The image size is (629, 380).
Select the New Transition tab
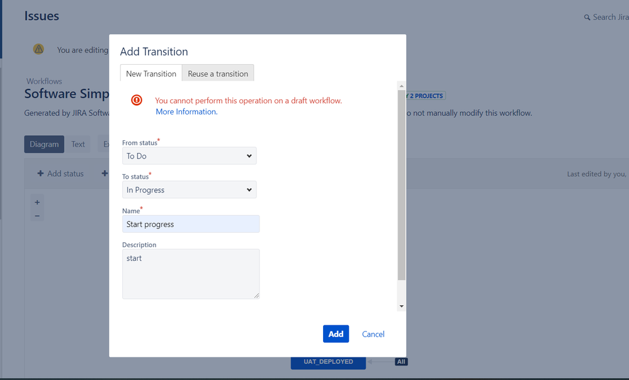(x=150, y=73)
